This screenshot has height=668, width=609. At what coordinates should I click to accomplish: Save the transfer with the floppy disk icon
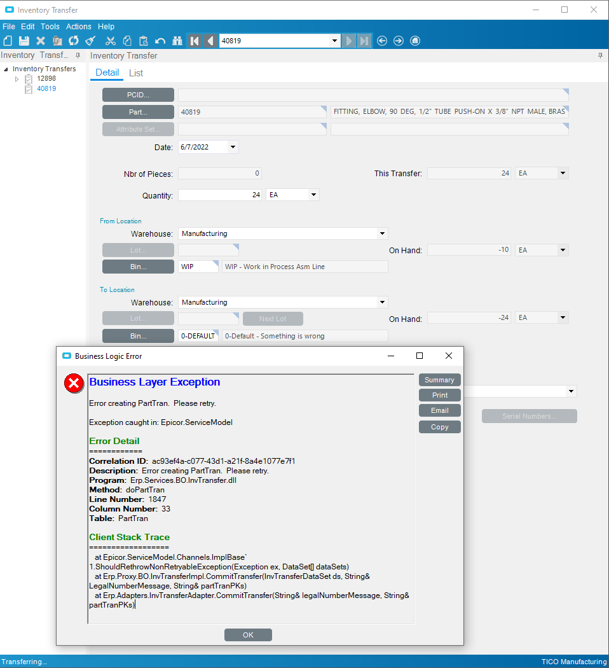click(x=24, y=41)
